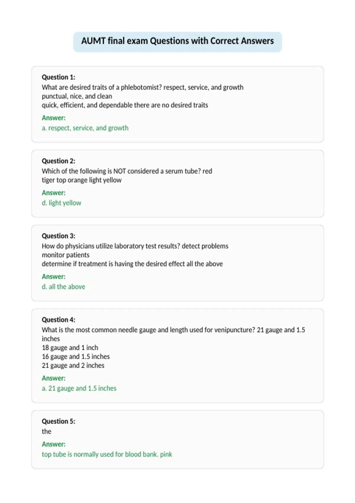Select the Question 5 heading
Viewport: 355px width, 503px height.
[x=58, y=421]
